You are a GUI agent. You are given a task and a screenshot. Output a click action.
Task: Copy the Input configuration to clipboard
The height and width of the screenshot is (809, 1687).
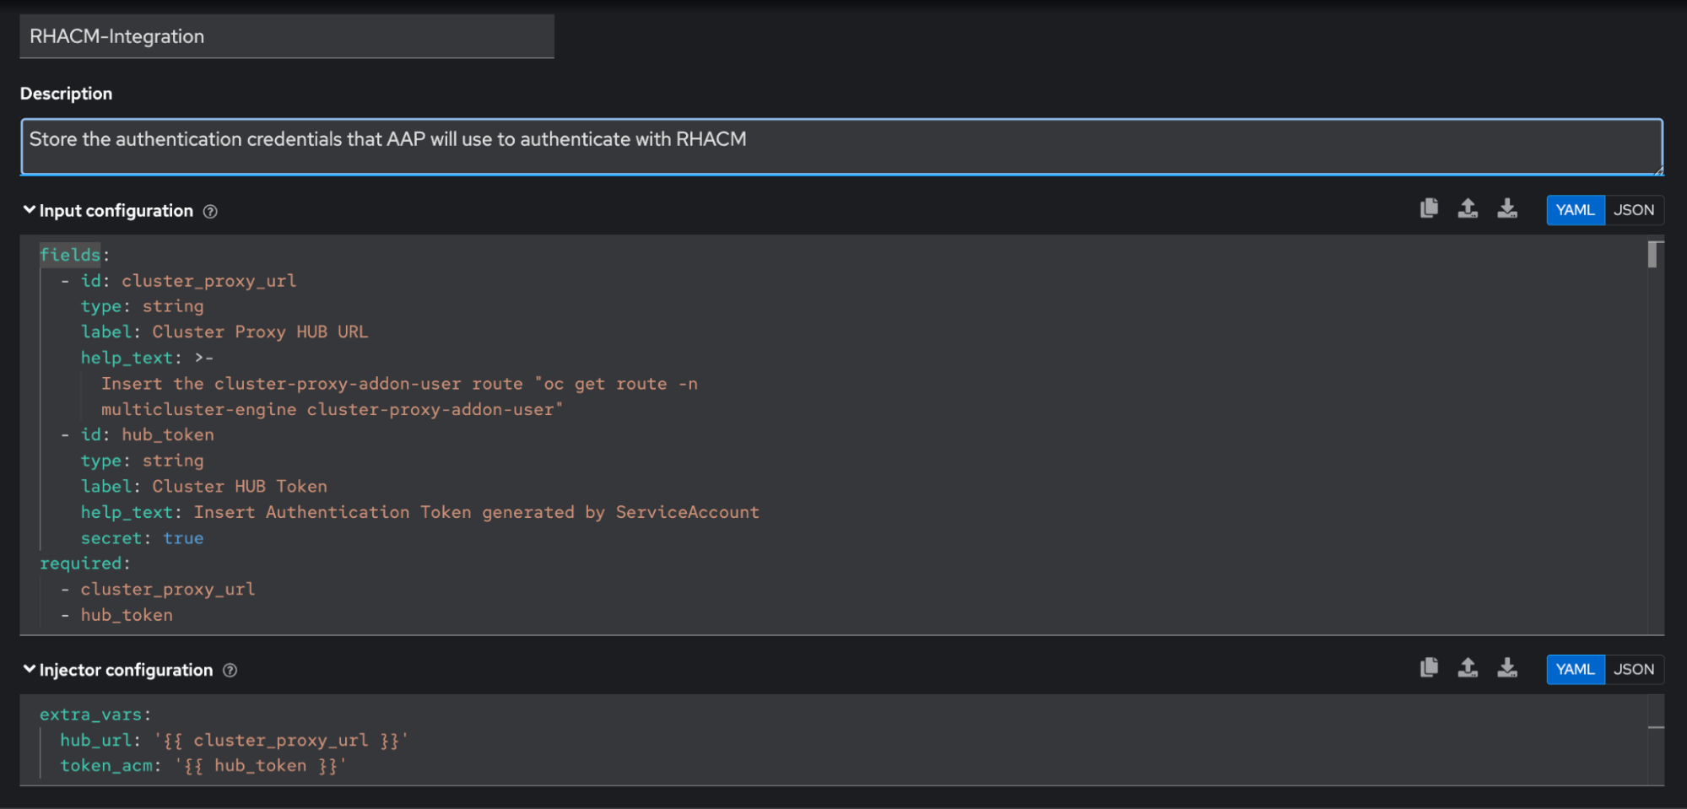coord(1429,208)
